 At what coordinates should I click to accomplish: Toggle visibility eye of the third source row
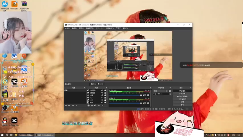(102, 95)
